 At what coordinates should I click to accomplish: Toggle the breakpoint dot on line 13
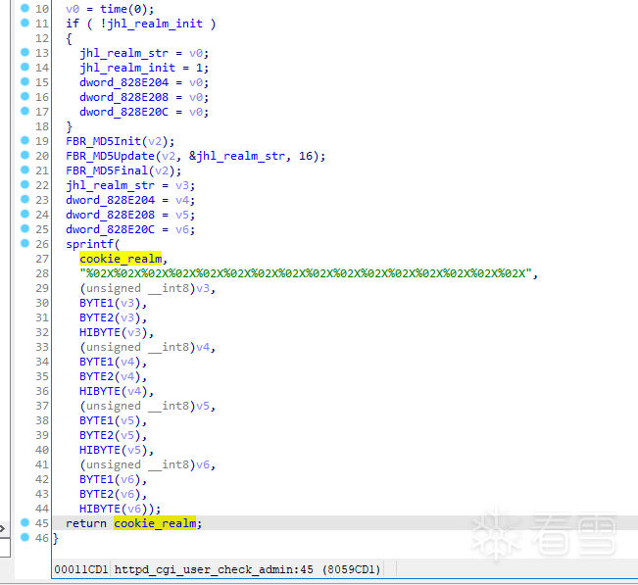click(x=25, y=52)
